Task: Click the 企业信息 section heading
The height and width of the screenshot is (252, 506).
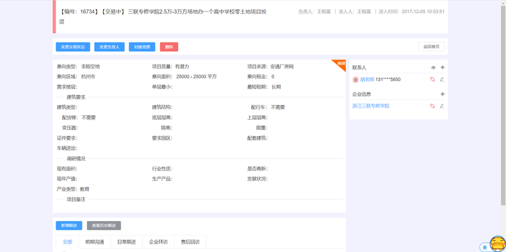Action: coord(362,94)
